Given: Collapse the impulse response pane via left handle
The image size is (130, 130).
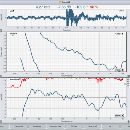Looking at the screenshot, I should coord(1,31).
